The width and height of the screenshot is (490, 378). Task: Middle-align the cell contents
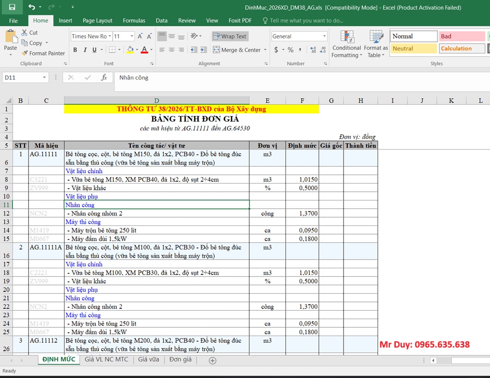[x=172, y=36]
